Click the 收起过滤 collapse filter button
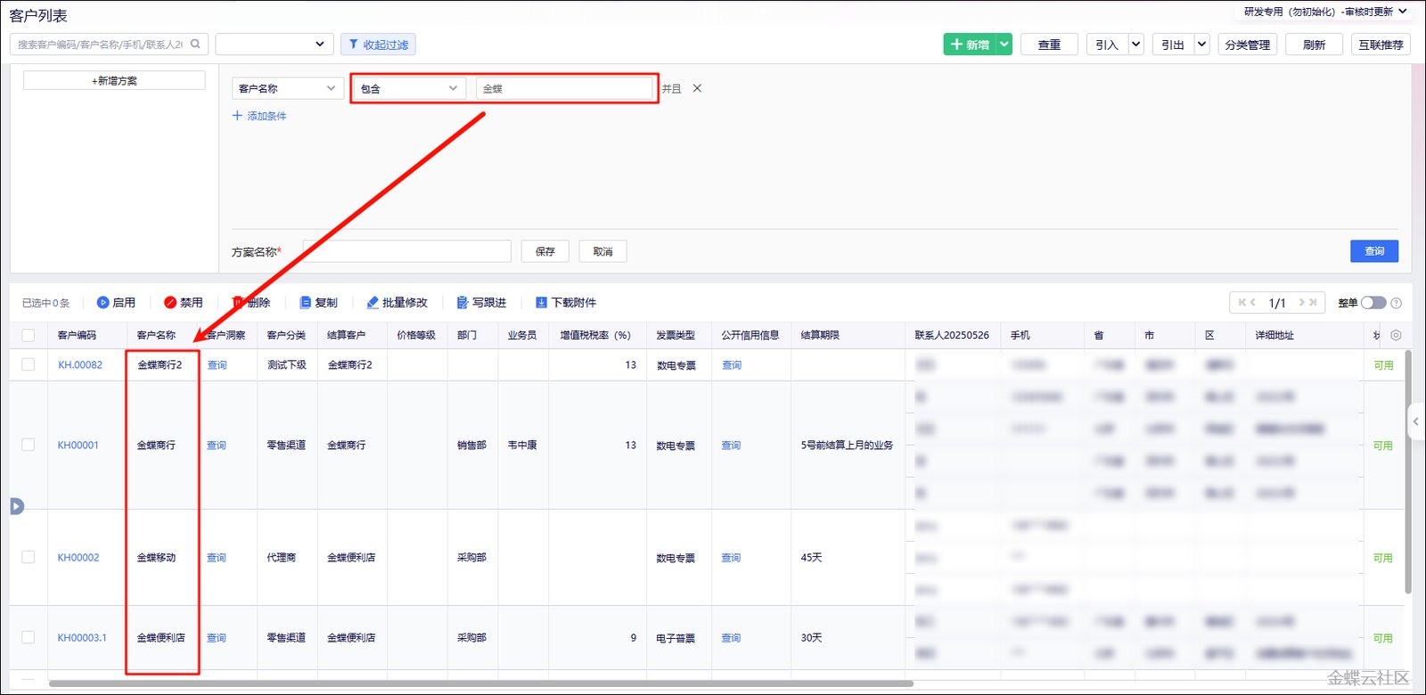Viewport: 1426px width, 695px height. point(379,45)
